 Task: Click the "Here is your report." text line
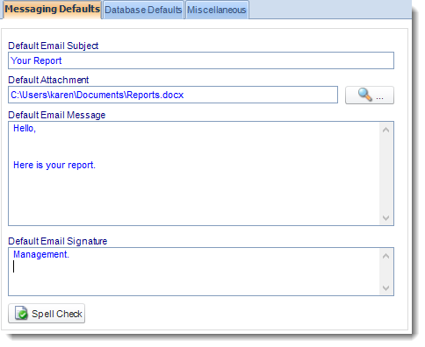[x=54, y=165]
